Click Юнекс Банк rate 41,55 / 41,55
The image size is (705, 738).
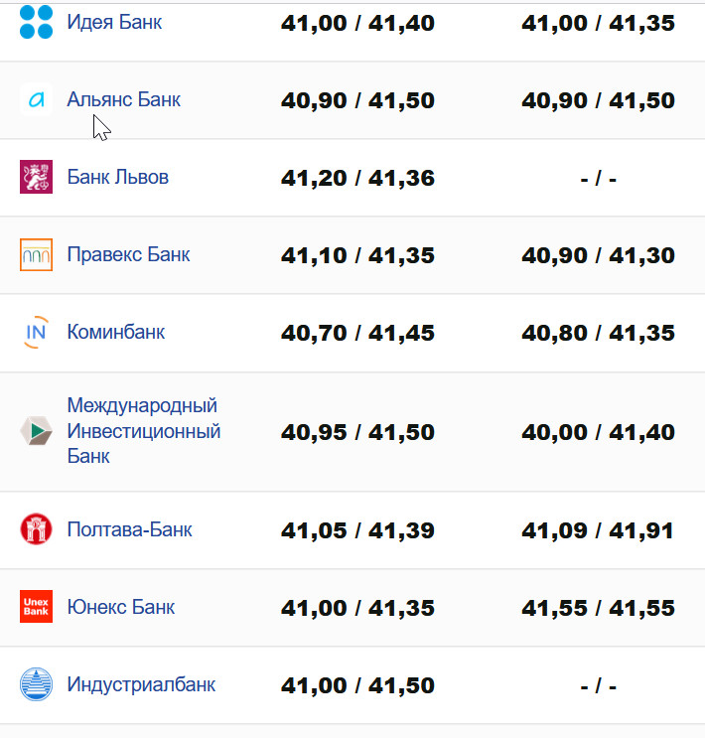pos(598,608)
